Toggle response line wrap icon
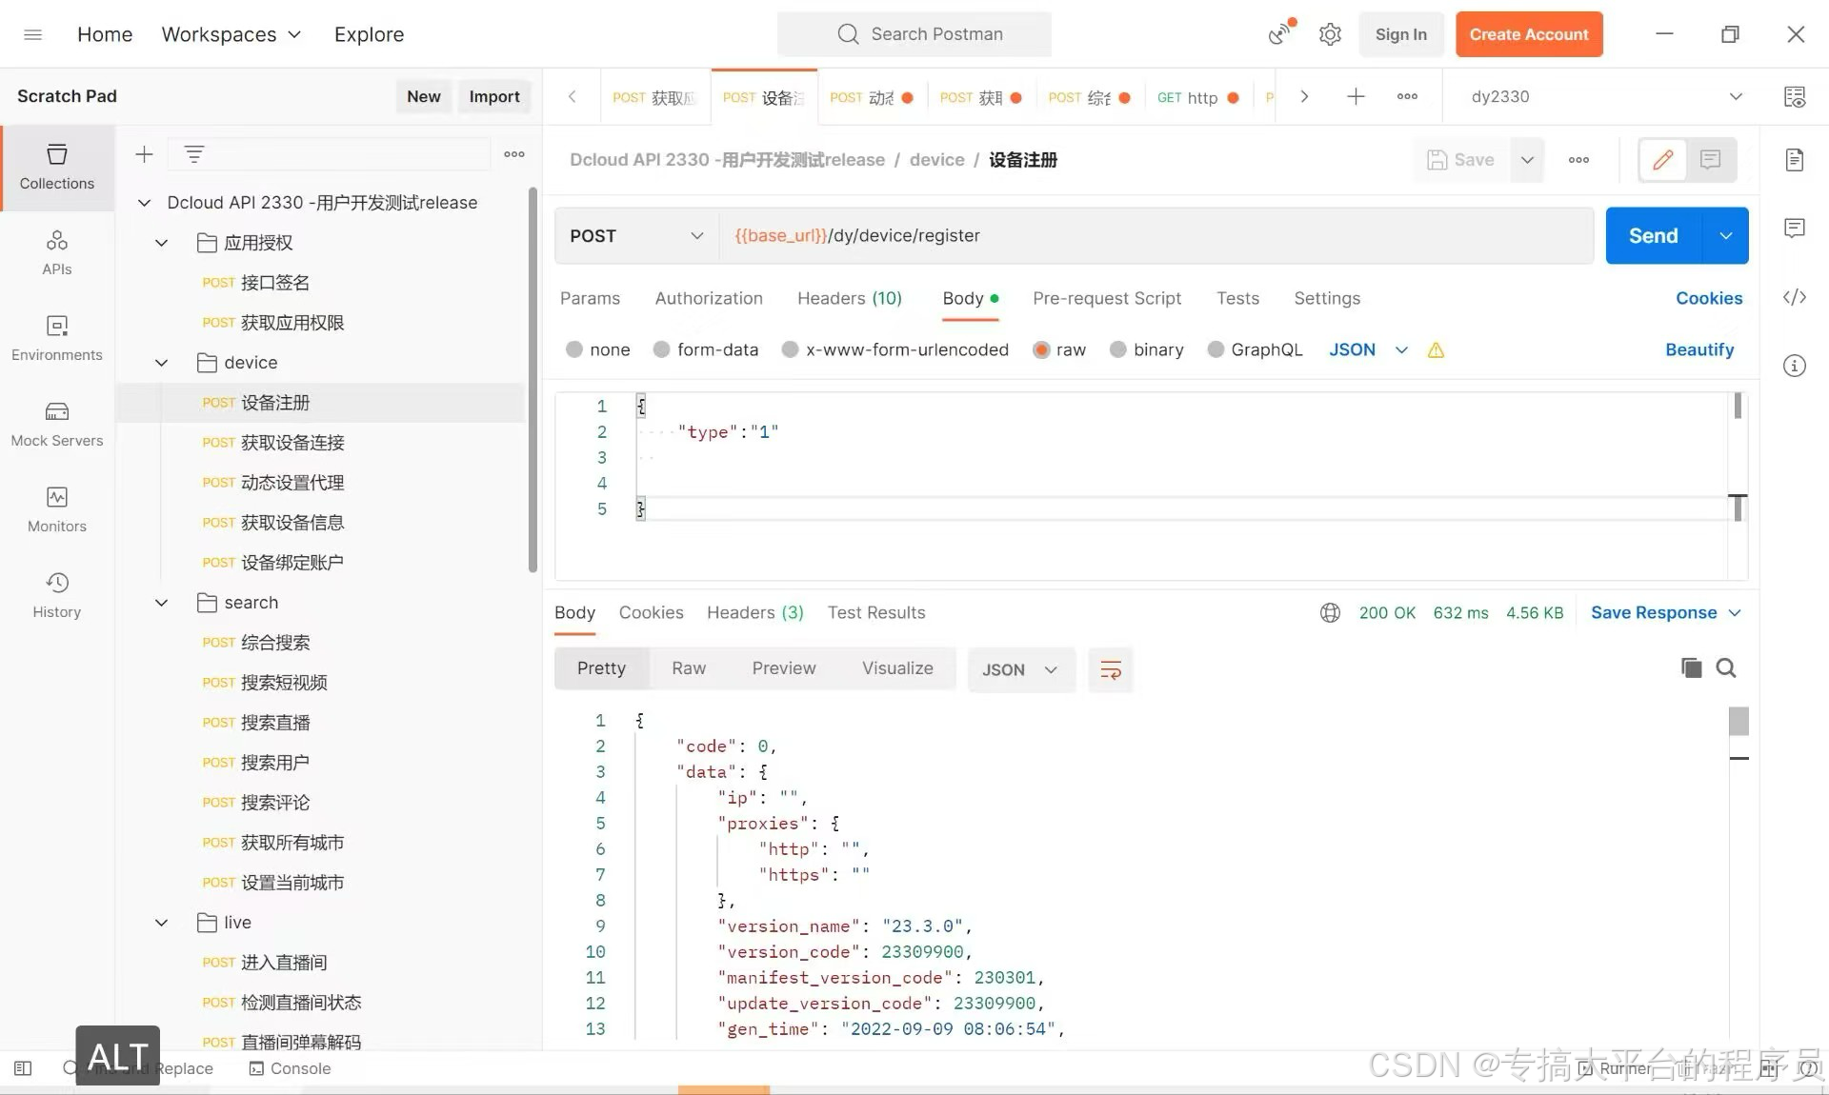This screenshot has width=1829, height=1095. click(1111, 669)
